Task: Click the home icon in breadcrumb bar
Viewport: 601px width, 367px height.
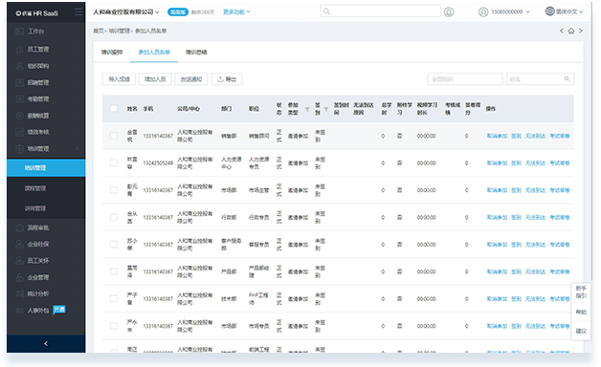Action: [571, 31]
